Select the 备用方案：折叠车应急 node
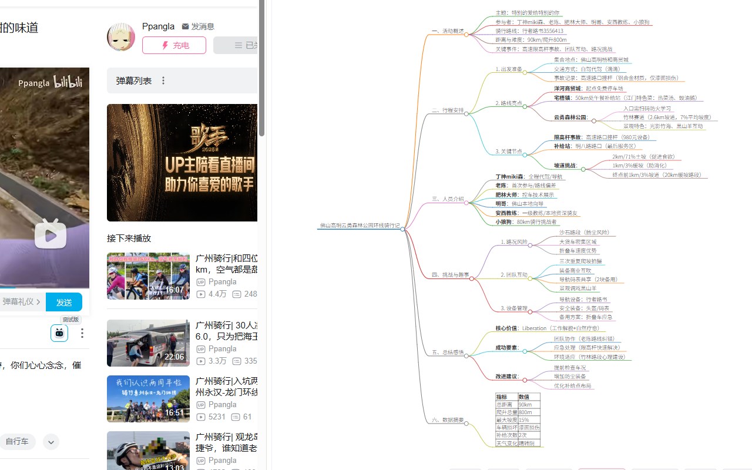Image resolution: width=752 pixels, height=470 pixels. click(586, 317)
